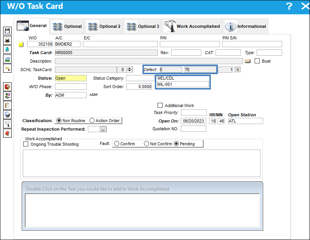
Task: Click the MIL-001 field under MEL/CDL
Action: click(x=183, y=85)
